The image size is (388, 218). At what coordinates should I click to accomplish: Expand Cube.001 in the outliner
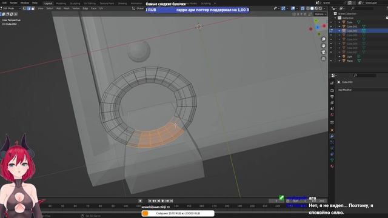[x=339, y=27]
